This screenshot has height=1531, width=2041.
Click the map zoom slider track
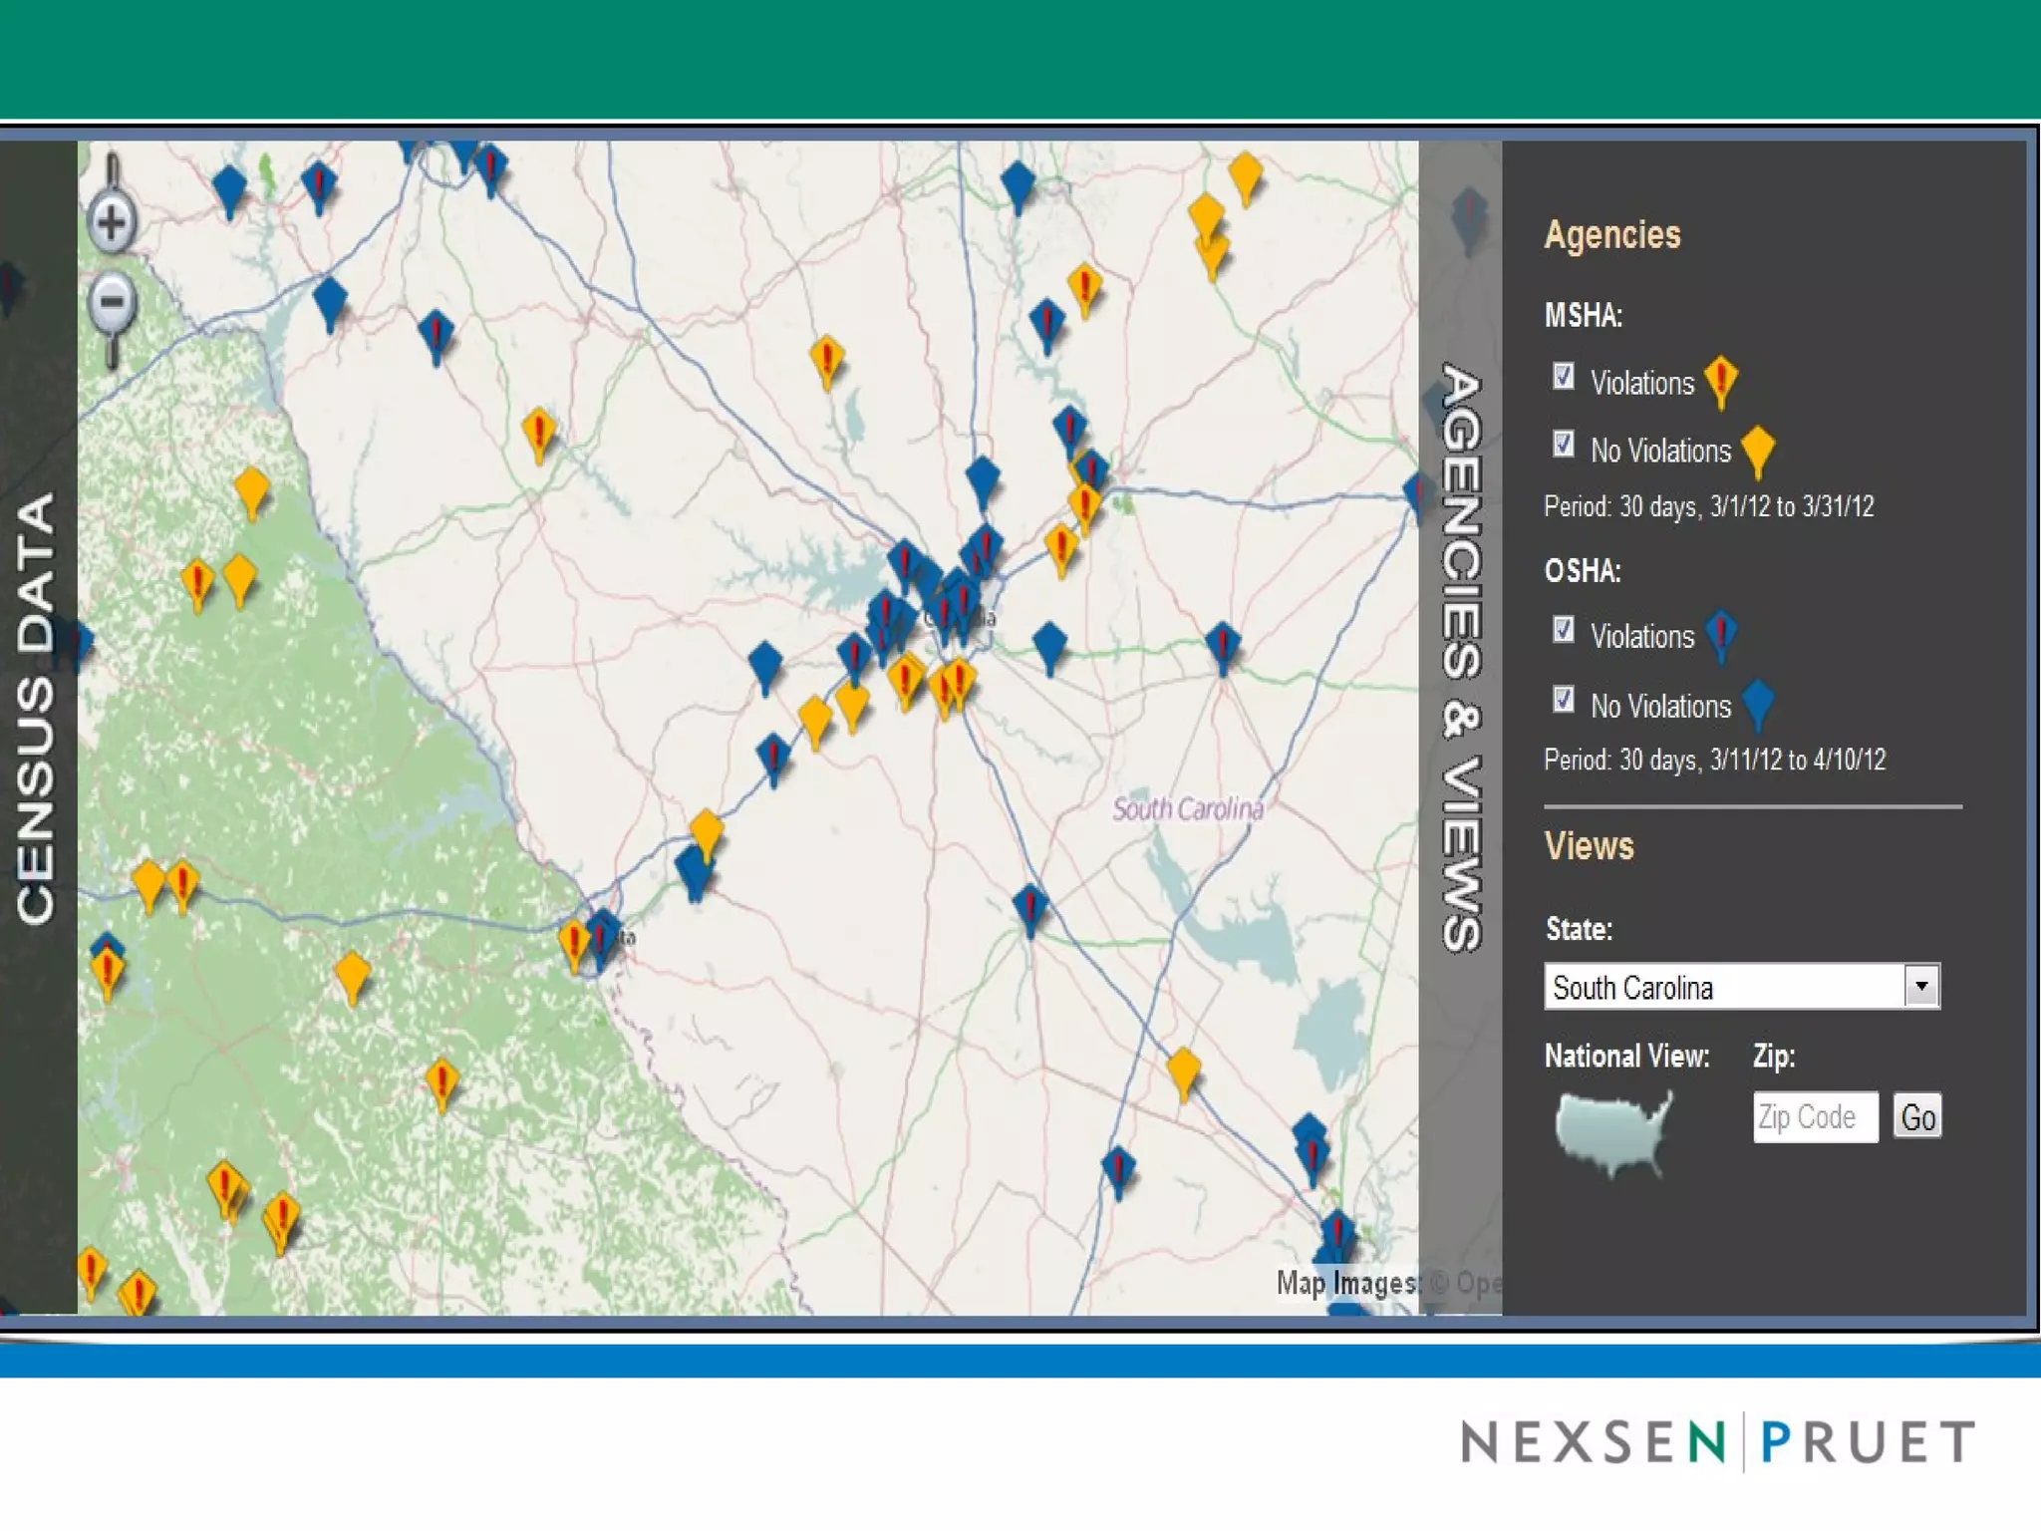click(x=112, y=171)
